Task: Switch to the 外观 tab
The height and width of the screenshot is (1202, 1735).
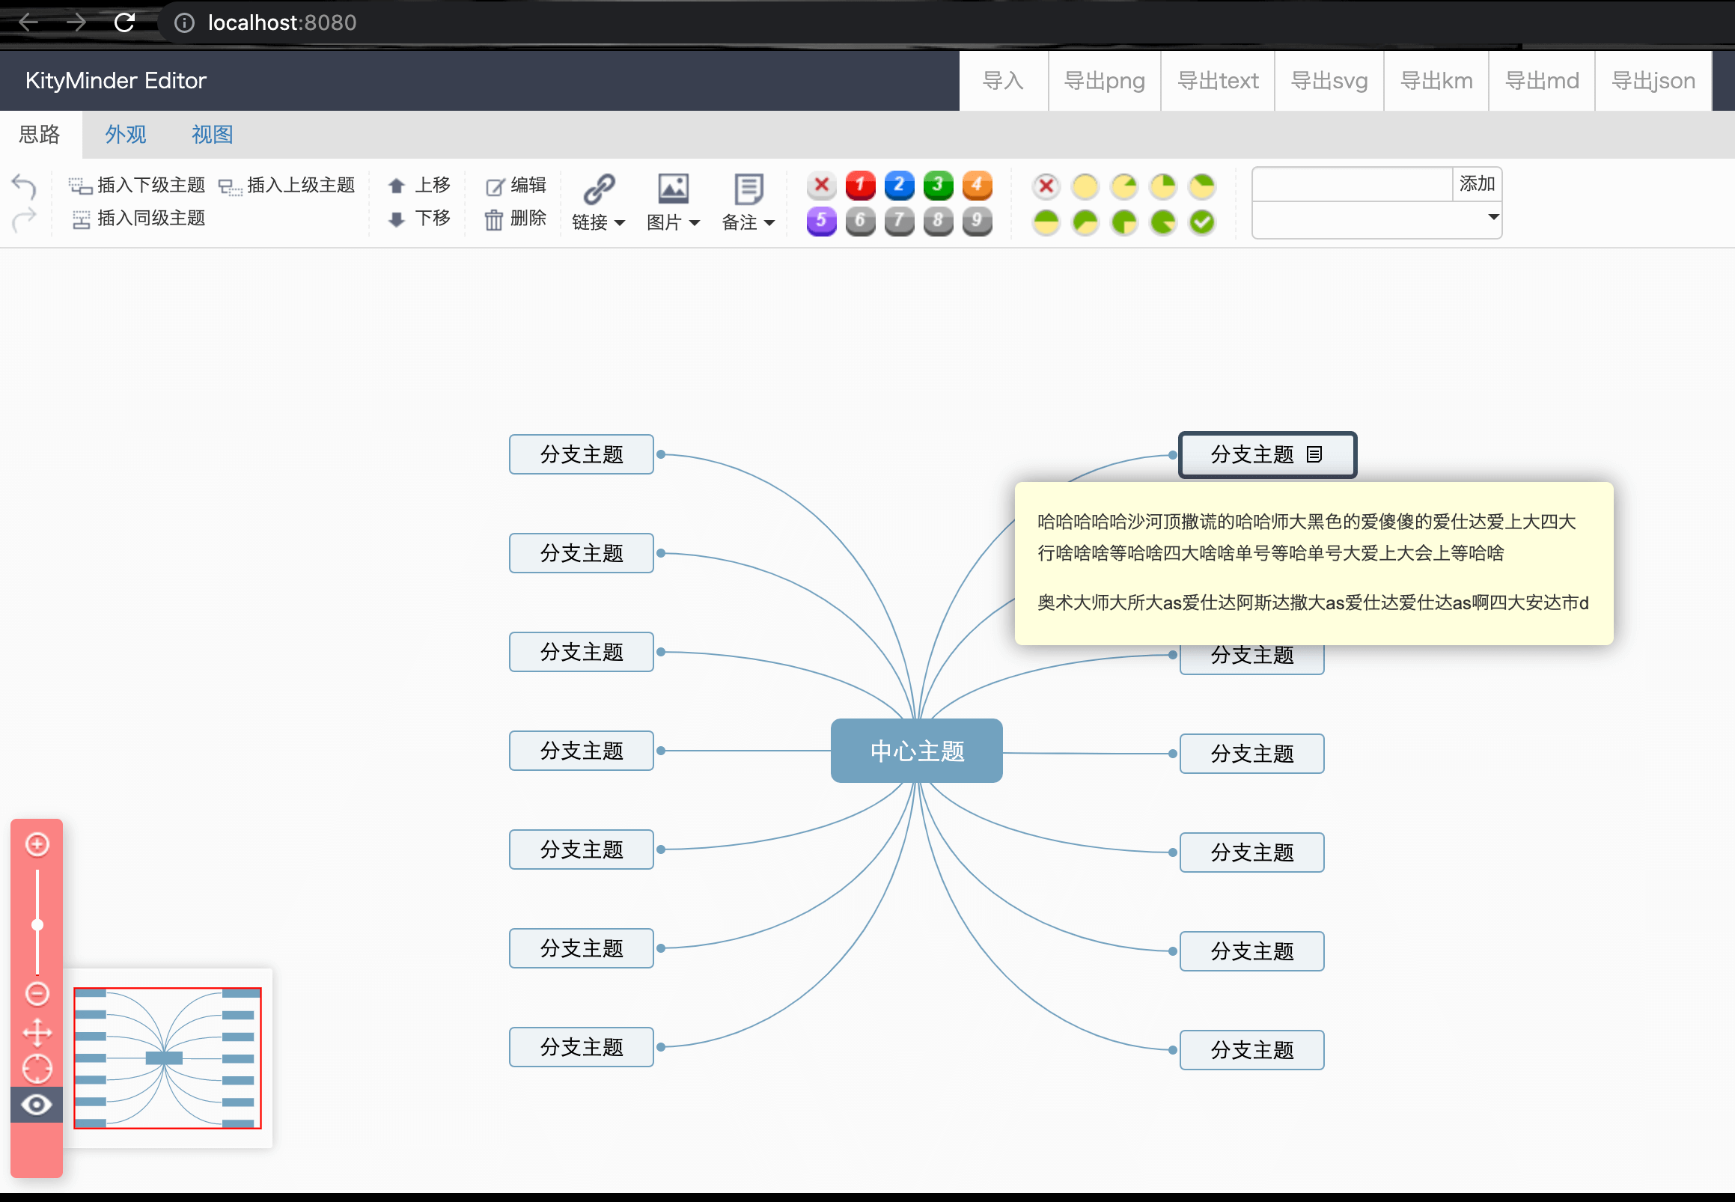Action: point(126,134)
